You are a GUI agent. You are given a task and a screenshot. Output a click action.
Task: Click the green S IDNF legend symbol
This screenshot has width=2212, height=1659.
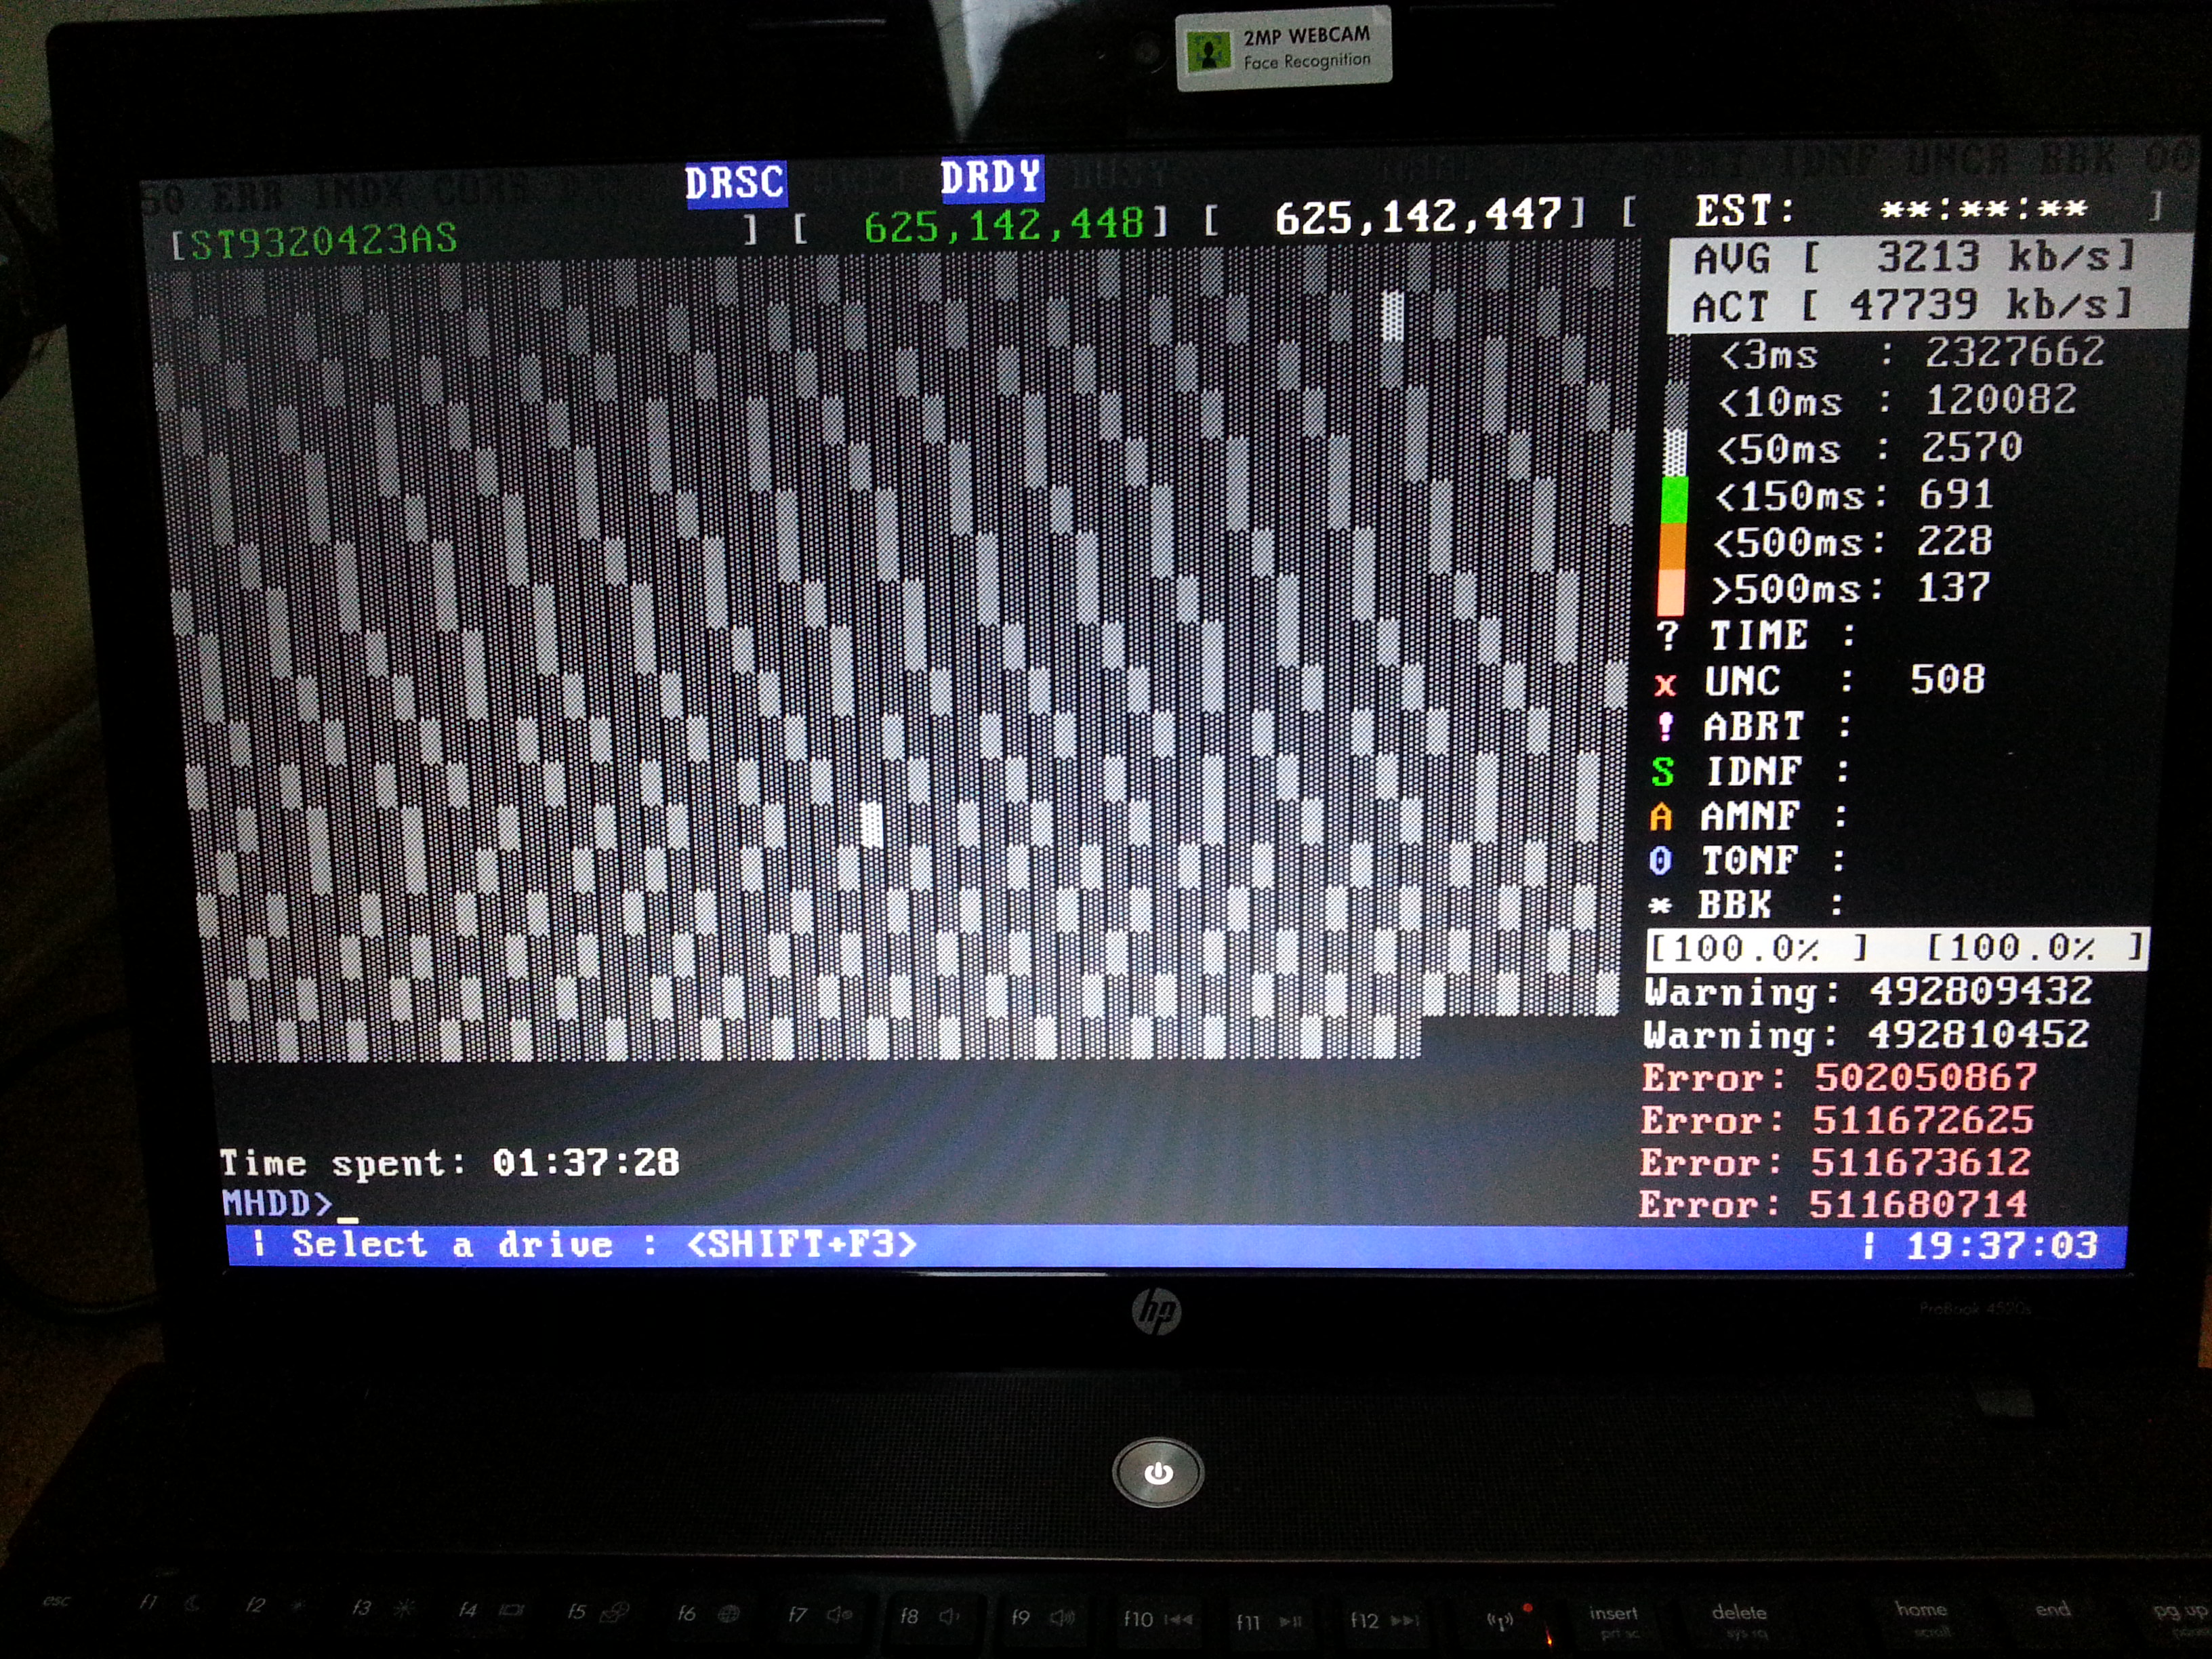pos(1662,772)
